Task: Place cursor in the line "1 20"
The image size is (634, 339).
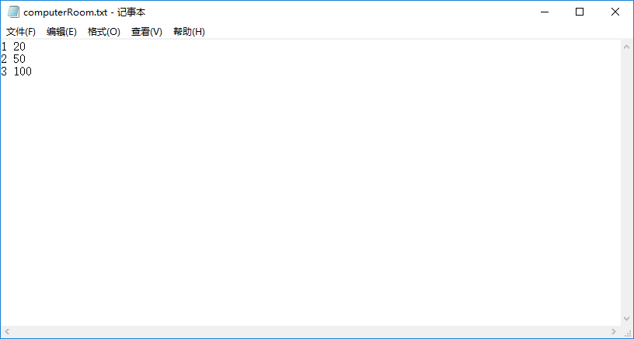Action: pos(19,47)
